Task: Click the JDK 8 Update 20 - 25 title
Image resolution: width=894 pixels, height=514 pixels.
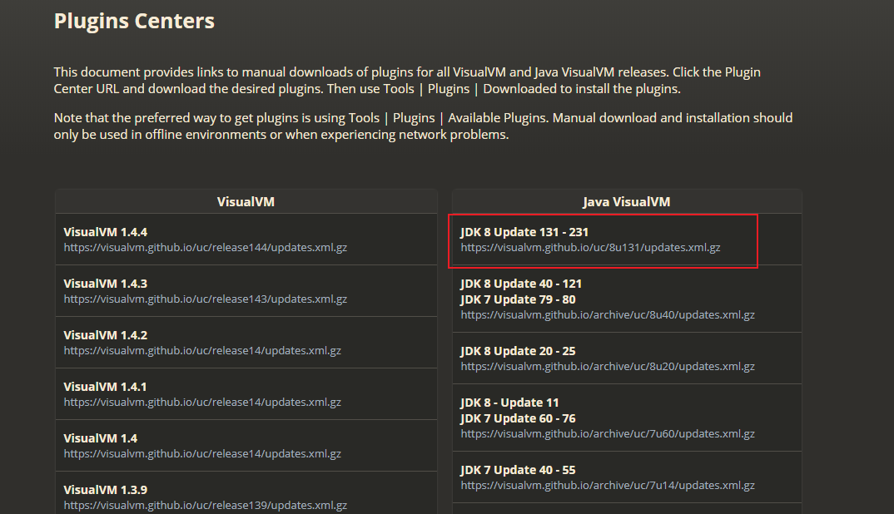Action: click(x=519, y=351)
